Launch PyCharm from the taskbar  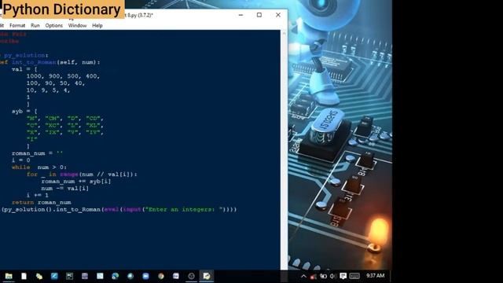click(x=69, y=276)
